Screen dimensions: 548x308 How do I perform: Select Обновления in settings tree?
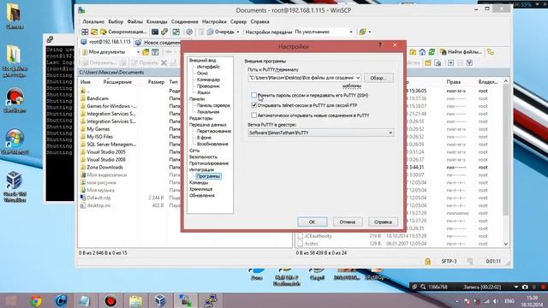click(202, 196)
